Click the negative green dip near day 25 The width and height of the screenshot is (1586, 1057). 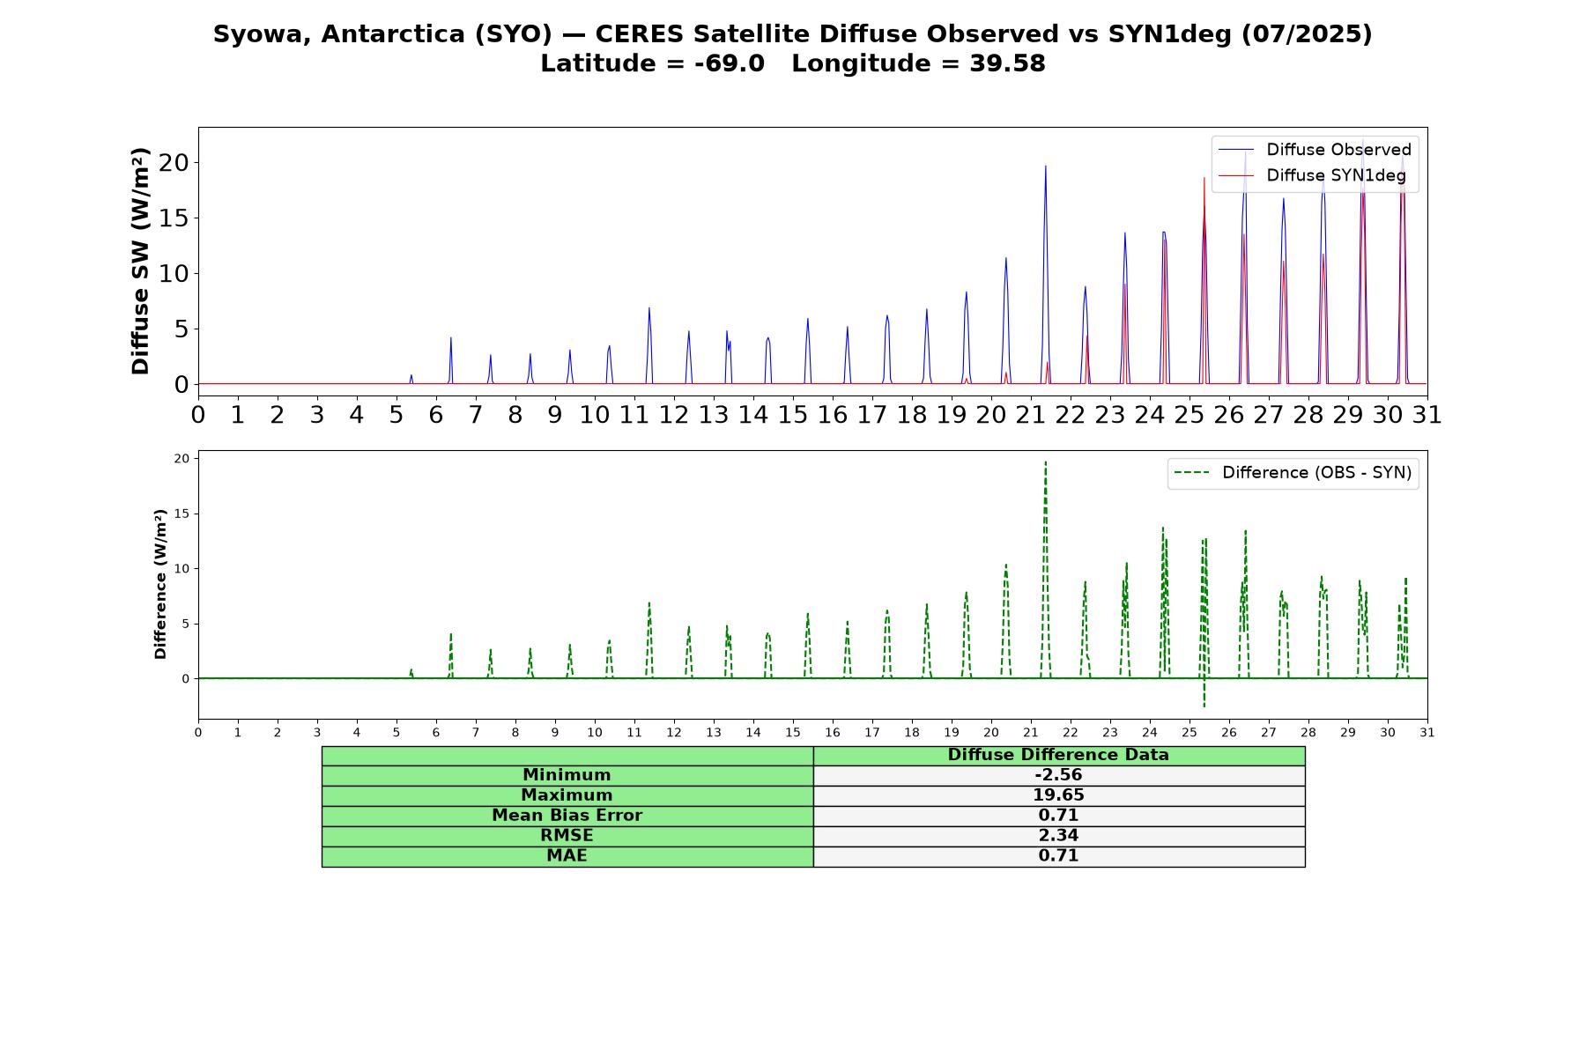pyautogui.click(x=1204, y=700)
